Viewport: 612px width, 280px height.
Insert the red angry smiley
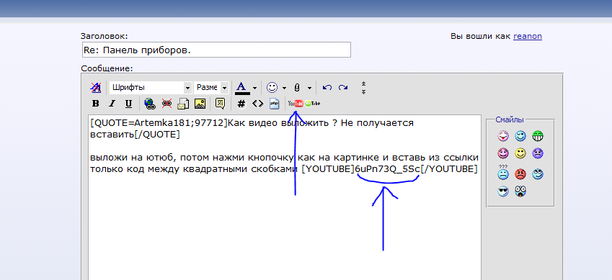[520, 174]
